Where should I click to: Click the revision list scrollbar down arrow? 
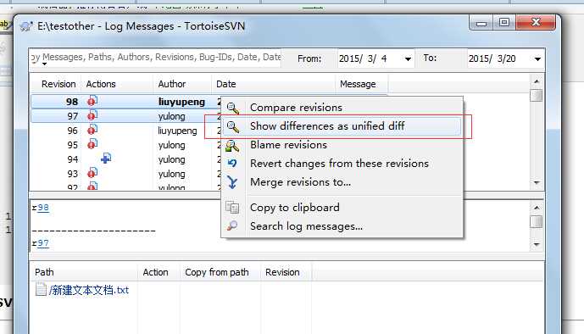(537, 182)
